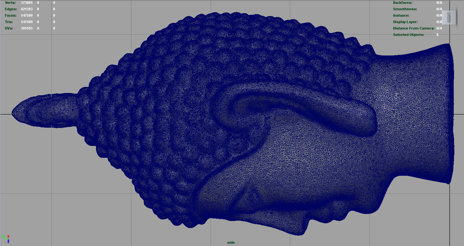Click the 'Instance:' HUD label
The image size is (464, 246).
[x=401, y=15]
